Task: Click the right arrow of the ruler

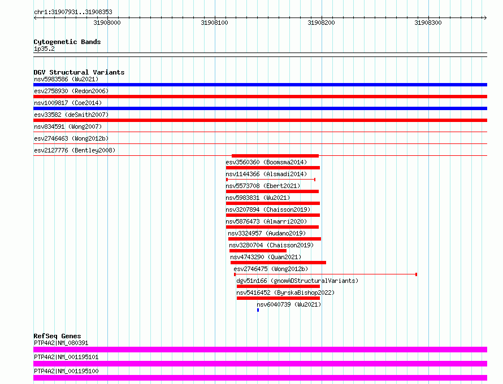Action: click(485, 18)
